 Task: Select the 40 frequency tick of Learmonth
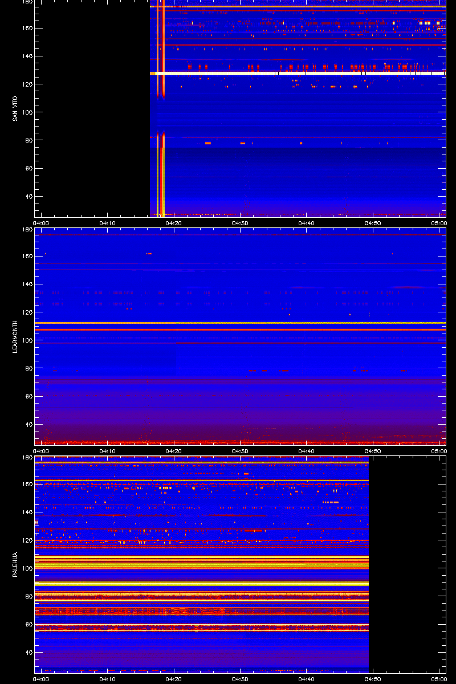click(28, 425)
